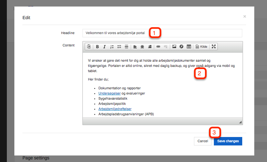Click the Page settings heading behind dialog
The height and width of the screenshot is (162, 267).
click(36, 158)
